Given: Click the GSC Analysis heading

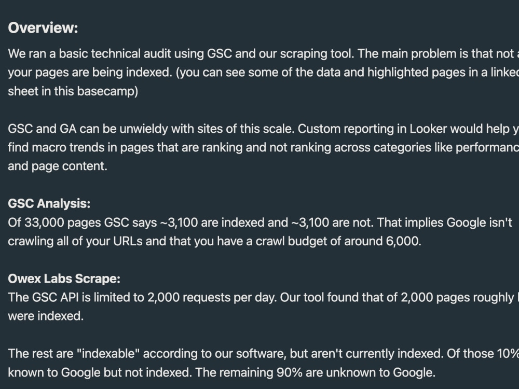Looking at the screenshot, I should coord(49,203).
